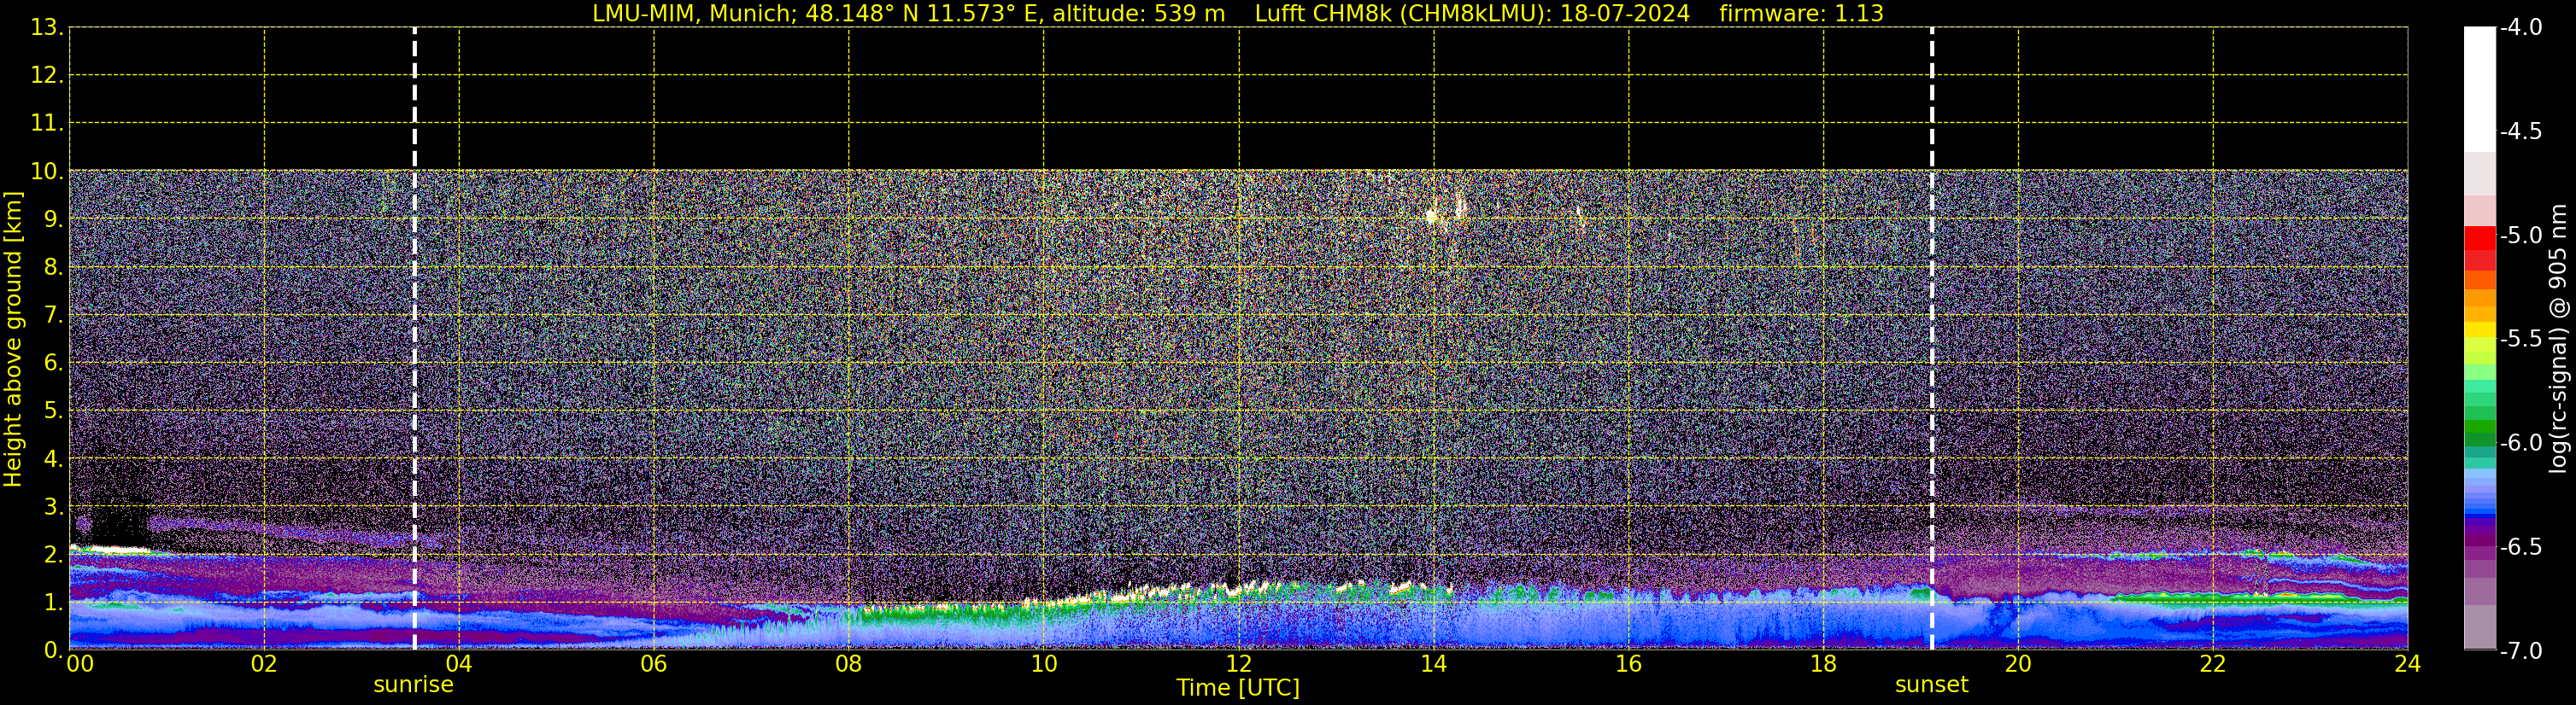Click the yellow band of the colorbar
2576x705 pixels.
(x=2480, y=329)
